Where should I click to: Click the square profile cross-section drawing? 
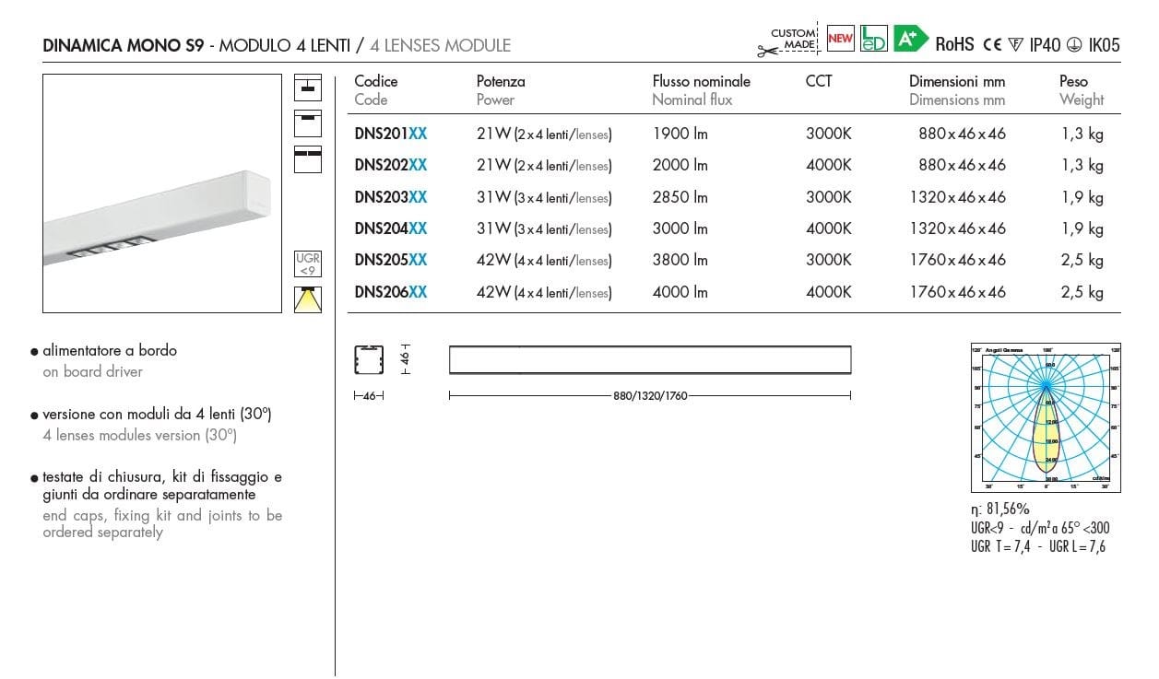pos(369,359)
